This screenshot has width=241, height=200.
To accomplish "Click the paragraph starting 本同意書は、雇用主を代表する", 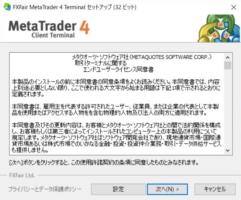I will pos(115,110).
